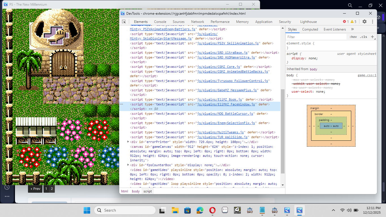The width and height of the screenshot is (386, 217).
Task: Switch to the Console tab
Action: click(160, 22)
